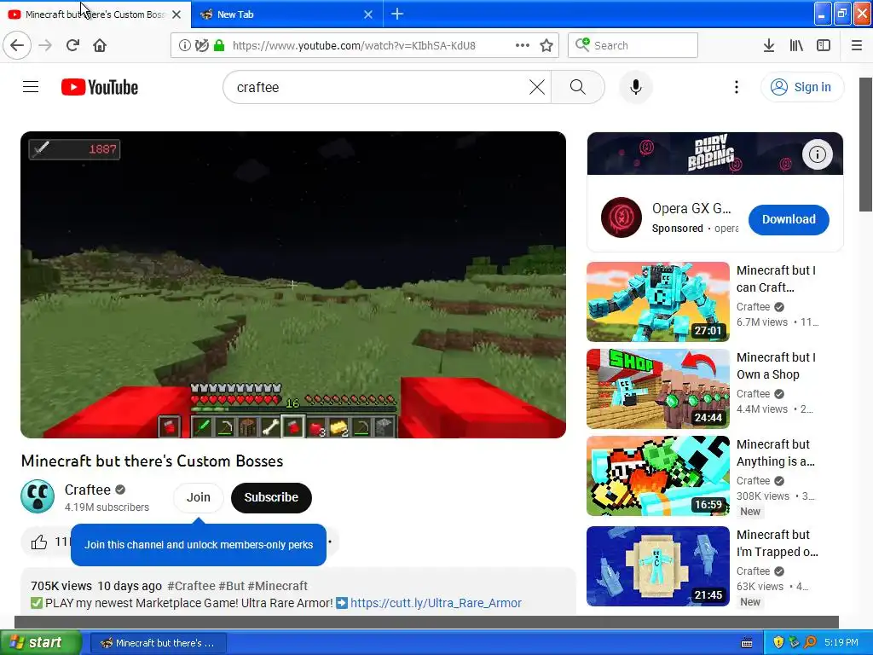Viewport: 873px width, 655px height.
Task: Subscribe to the Craftee channel
Action: 271,497
